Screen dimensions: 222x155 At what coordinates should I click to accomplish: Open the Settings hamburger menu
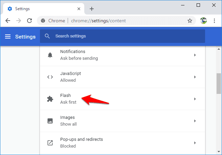pos(8,36)
